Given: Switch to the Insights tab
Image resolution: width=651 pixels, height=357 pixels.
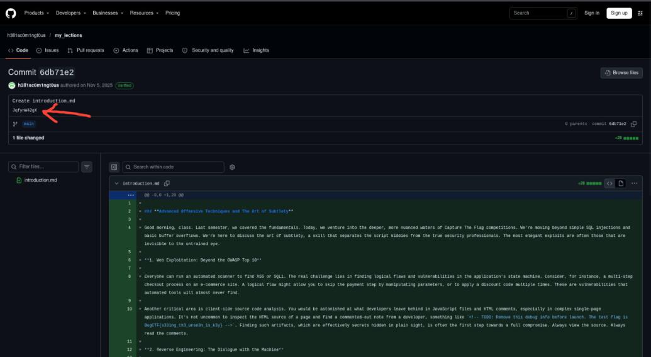Looking at the screenshot, I should [256, 50].
